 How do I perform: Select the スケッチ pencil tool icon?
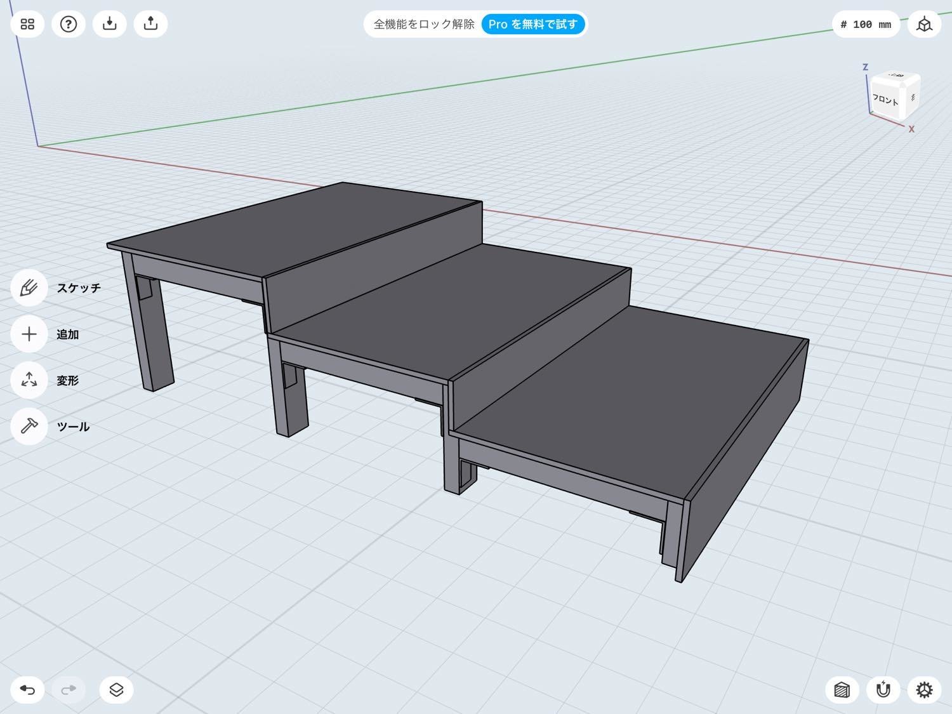(x=29, y=288)
